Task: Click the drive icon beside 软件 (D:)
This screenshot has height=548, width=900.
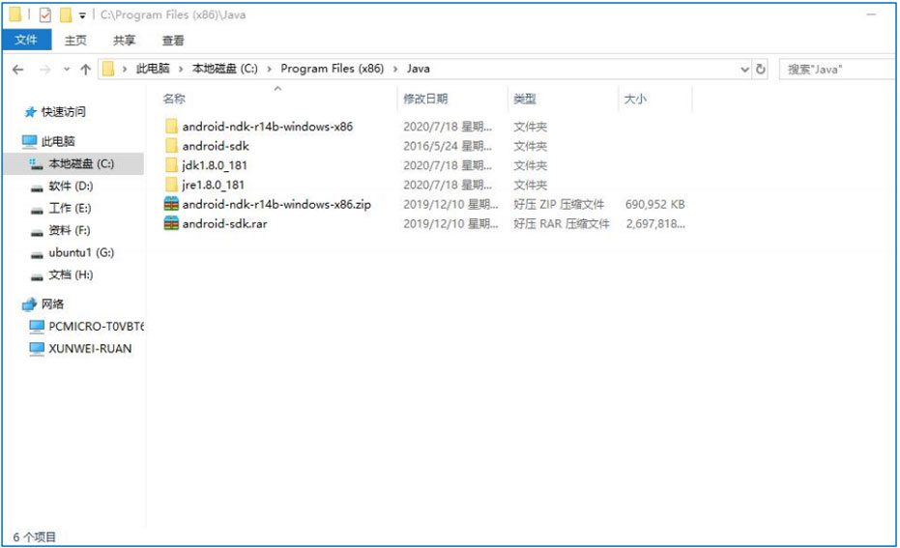Action: coord(37,187)
